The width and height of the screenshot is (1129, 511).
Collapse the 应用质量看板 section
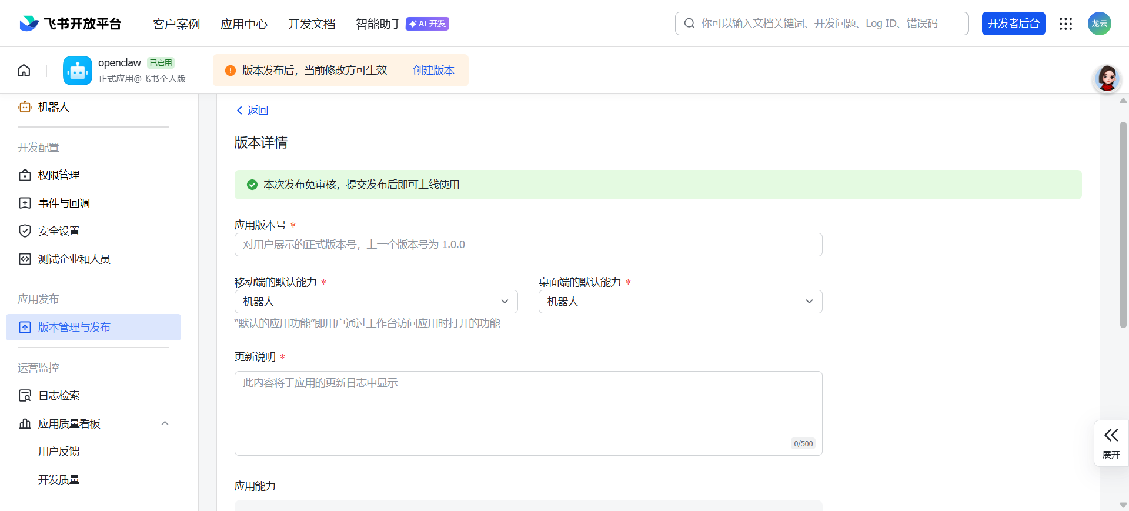[165, 423]
